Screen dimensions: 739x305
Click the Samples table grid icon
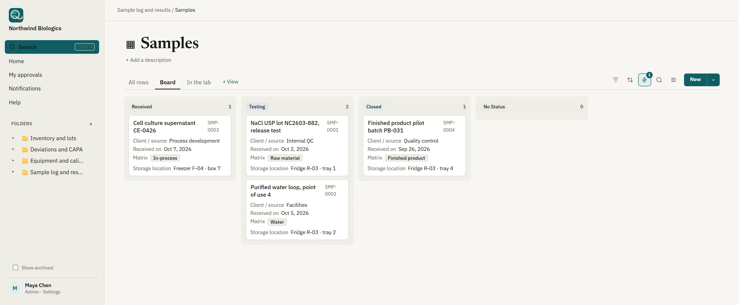pyautogui.click(x=131, y=44)
